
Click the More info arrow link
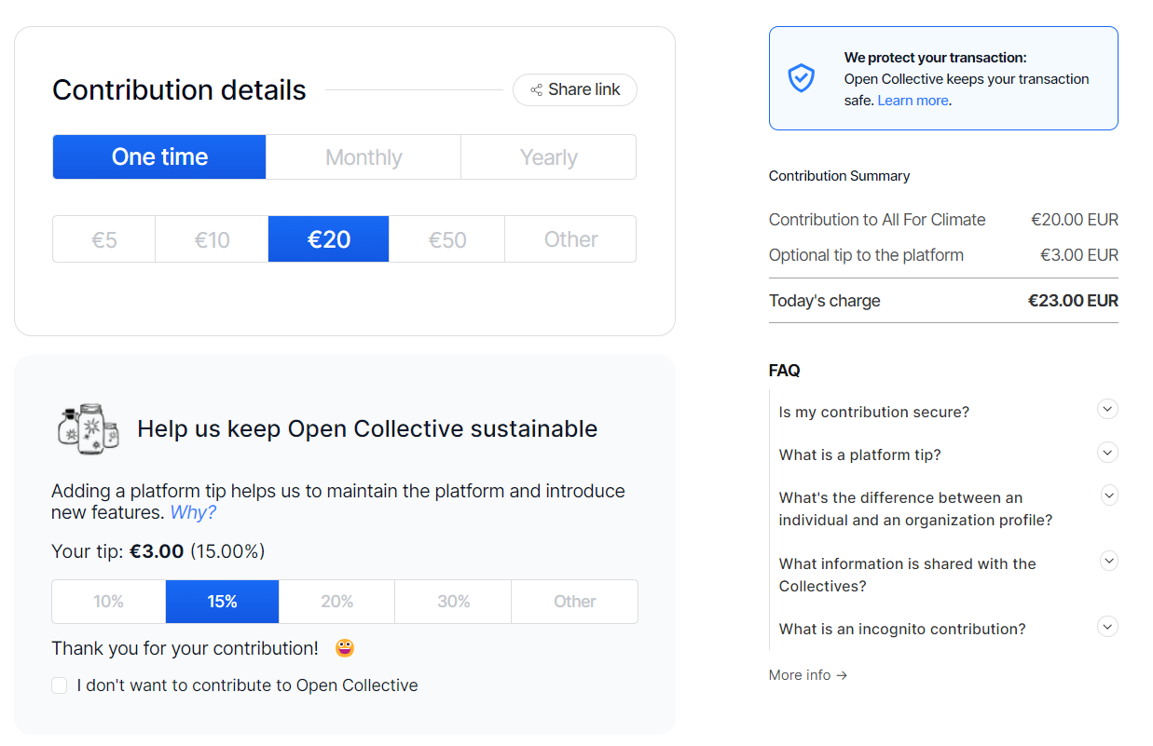click(807, 675)
